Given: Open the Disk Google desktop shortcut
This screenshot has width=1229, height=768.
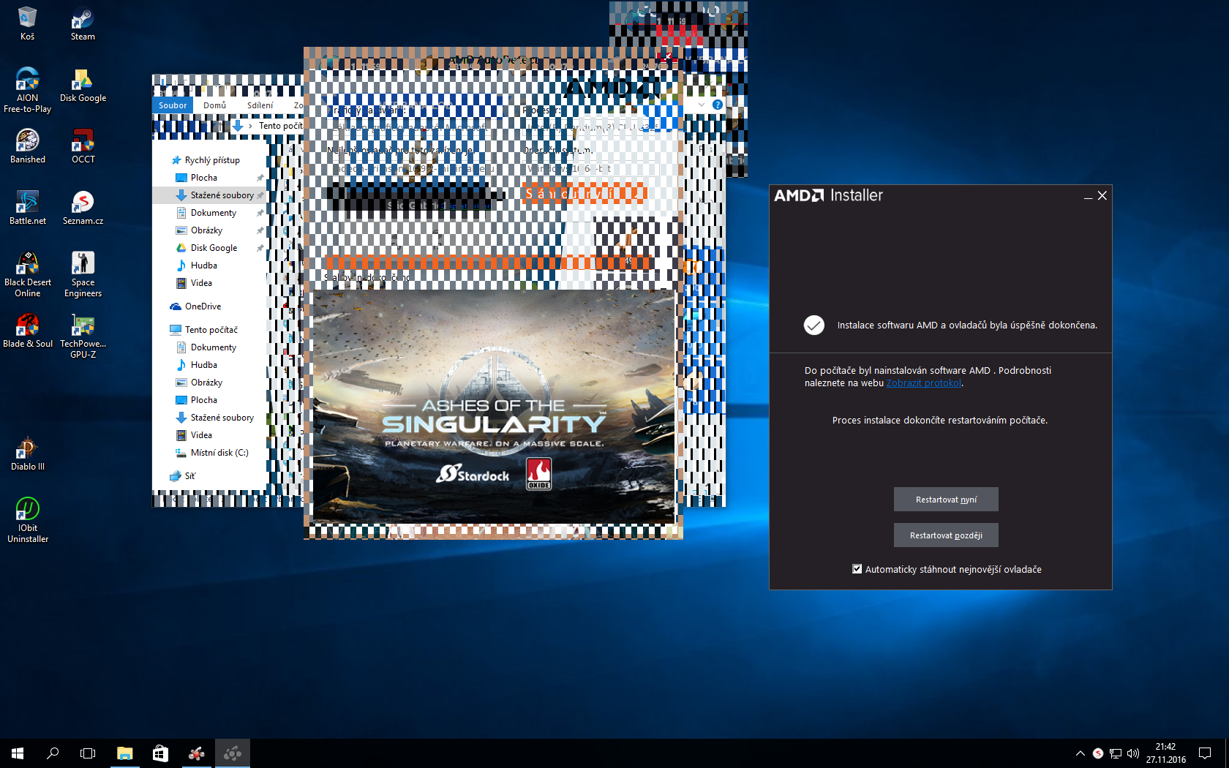Looking at the screenshot, I should (83, 85).
